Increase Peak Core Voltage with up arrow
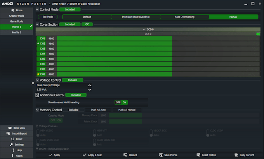 [90, 85]
